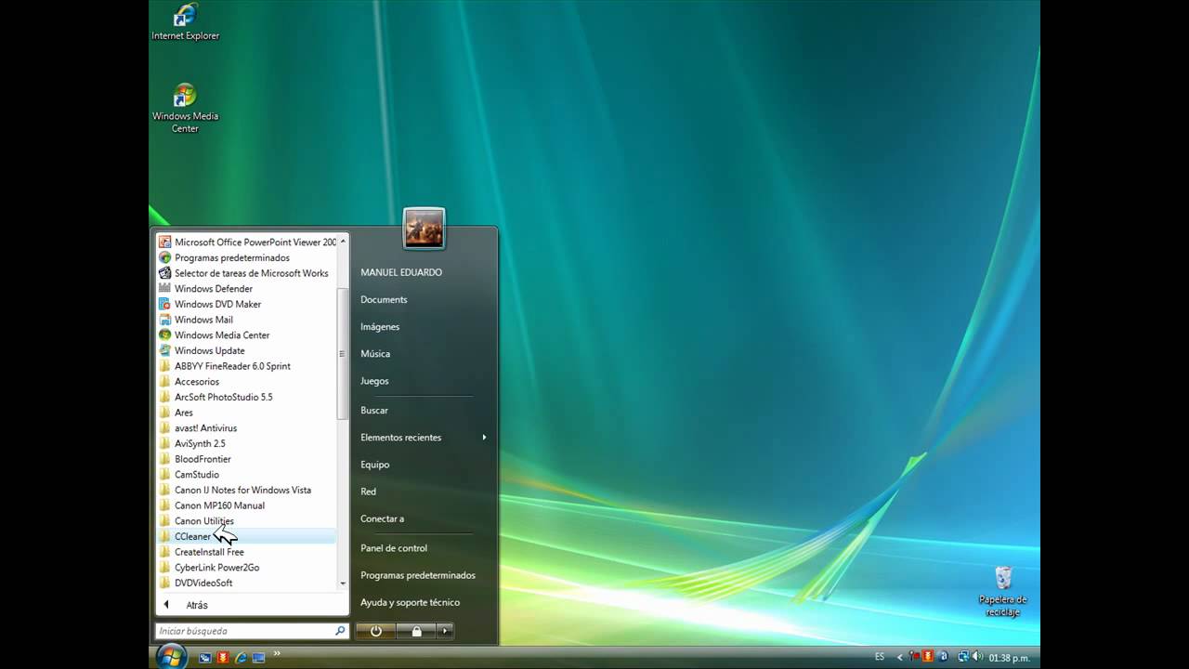Open shutdown options arrow next to lock

446,631
